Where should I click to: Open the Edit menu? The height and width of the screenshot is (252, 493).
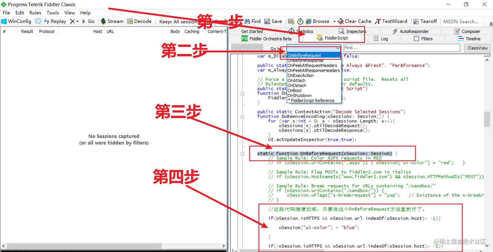tap(20, 13)
